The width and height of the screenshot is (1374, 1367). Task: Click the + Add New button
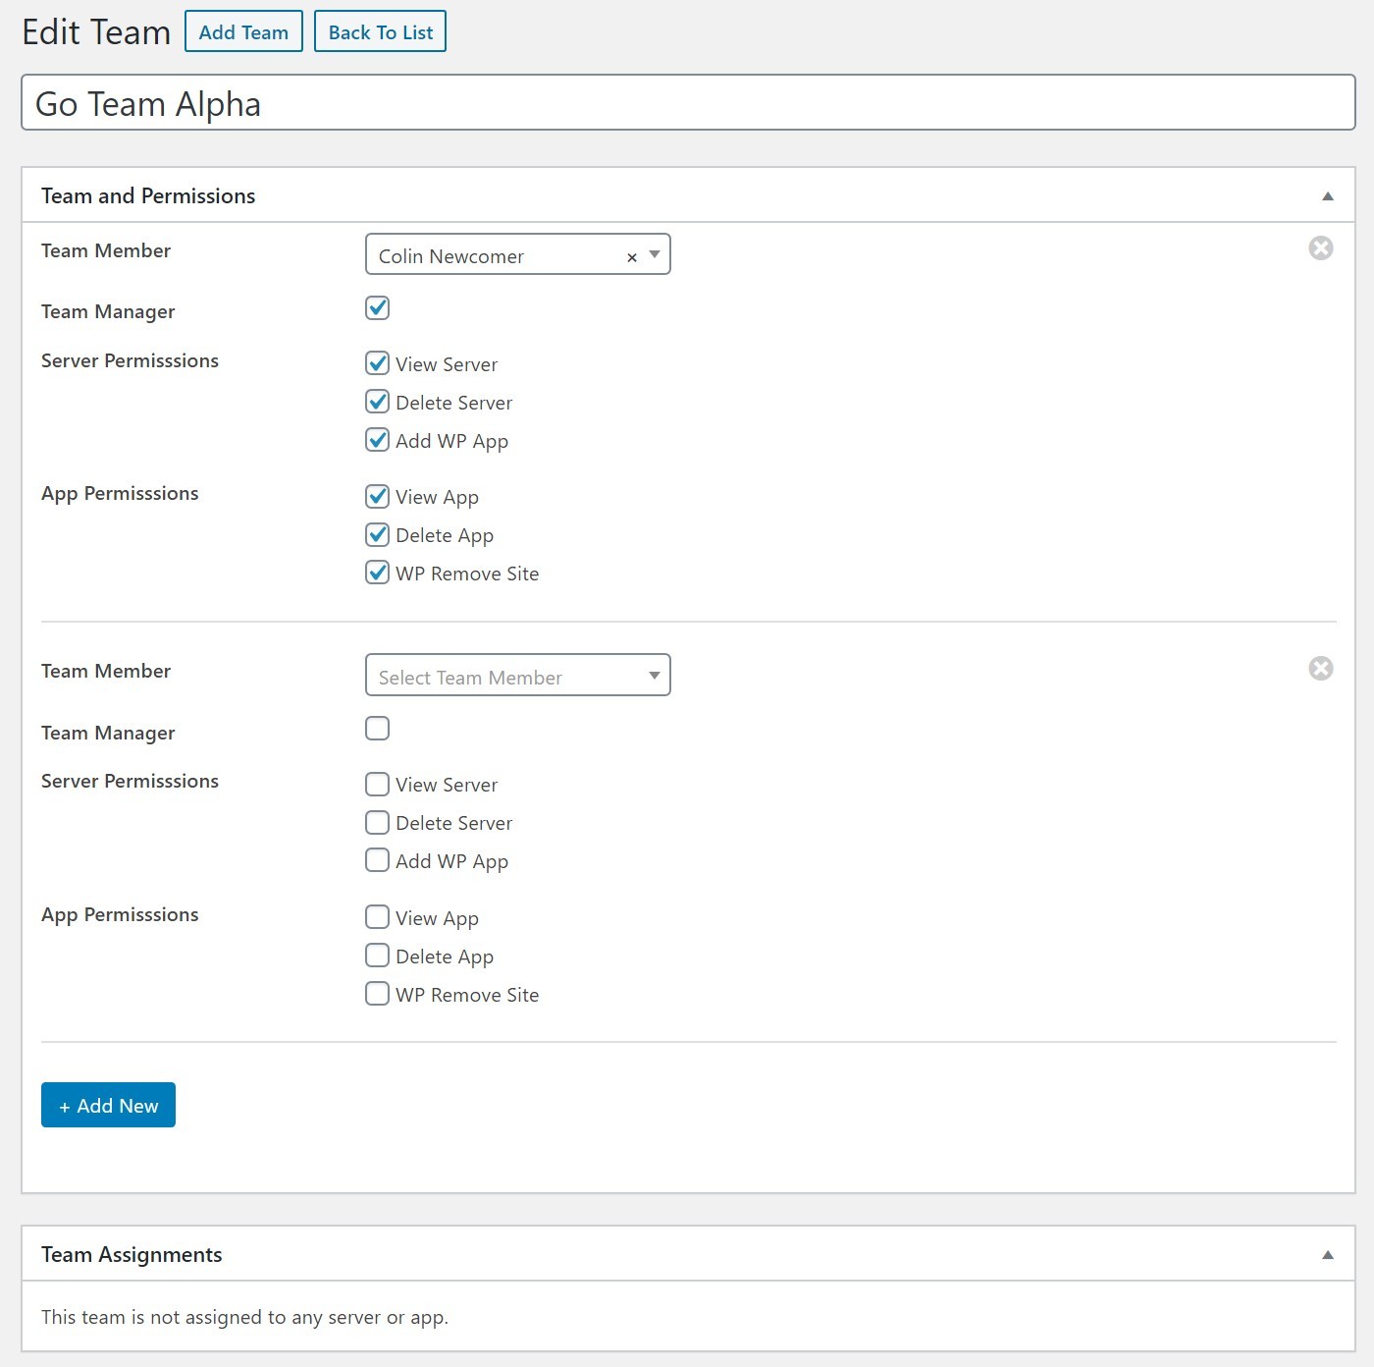(x=108, y=1105)
